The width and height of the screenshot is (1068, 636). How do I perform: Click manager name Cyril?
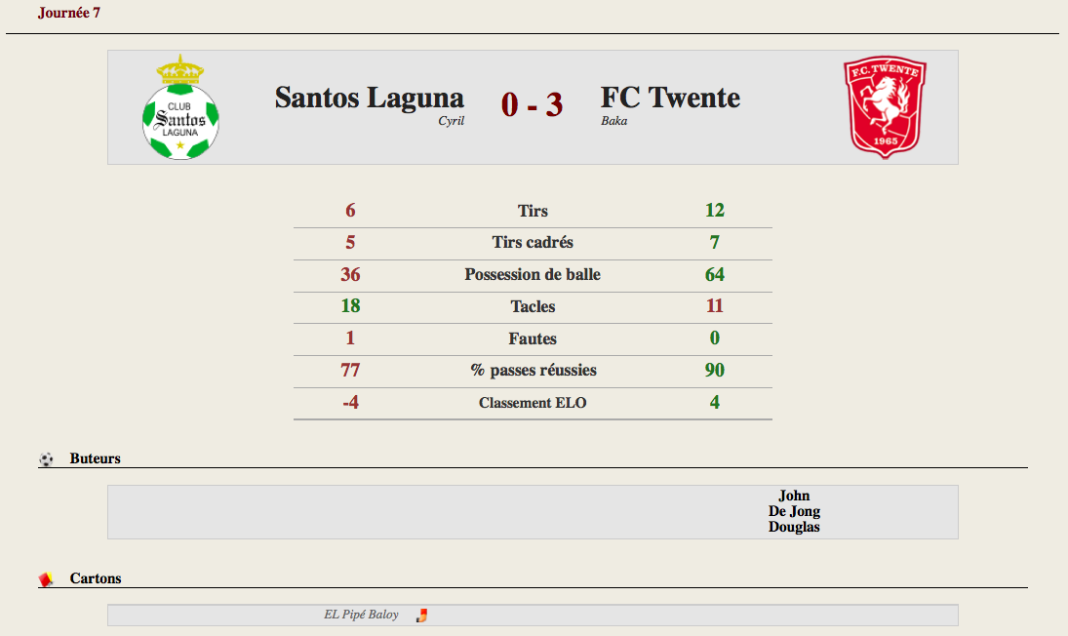[x=451, y=121]
